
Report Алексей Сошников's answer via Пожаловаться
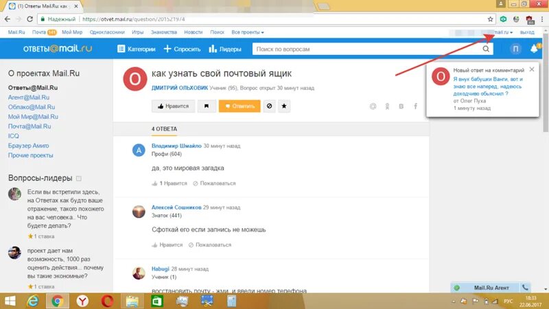(210, 245)
